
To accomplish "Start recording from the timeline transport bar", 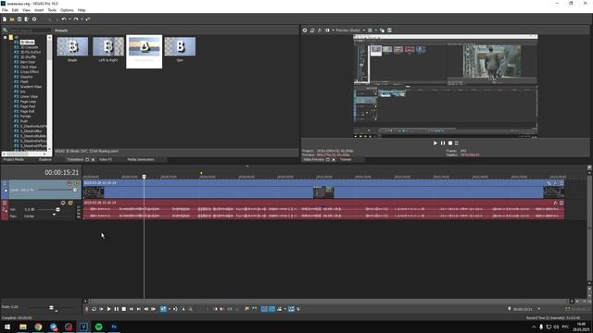I will (x=86, y=309).
